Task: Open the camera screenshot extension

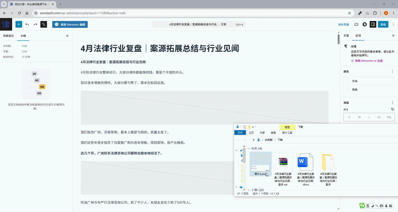Action: click(367, 13)
